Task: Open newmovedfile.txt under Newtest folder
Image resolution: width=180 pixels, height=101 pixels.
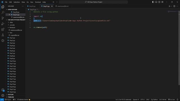Action: pyautogui.click(x=16, y=30)
